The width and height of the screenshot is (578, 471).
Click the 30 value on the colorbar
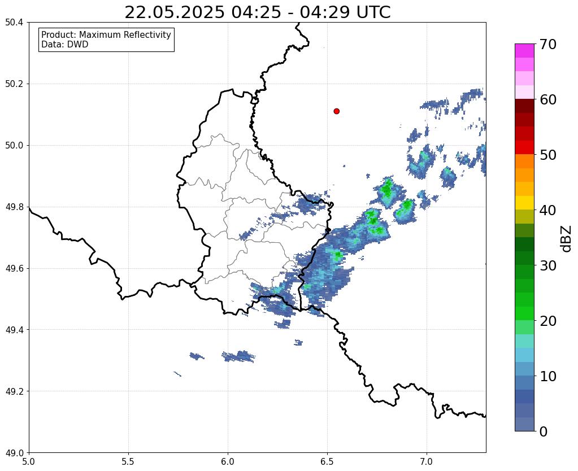(x=547, y=265)
